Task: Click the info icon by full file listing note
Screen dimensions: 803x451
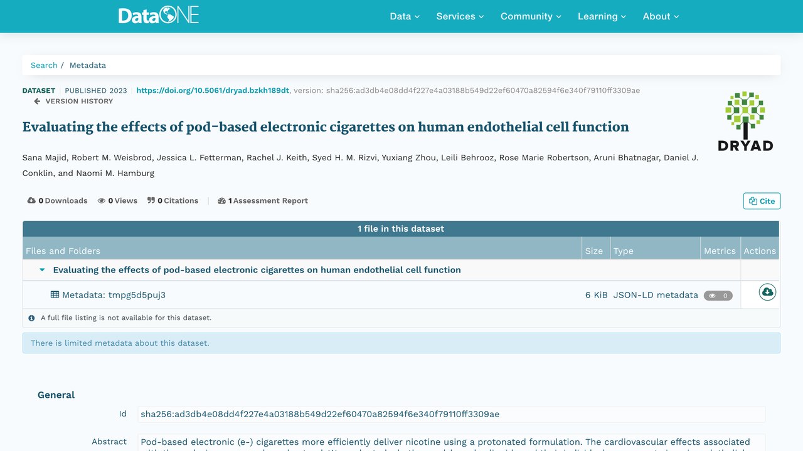Action: (31, 318)
